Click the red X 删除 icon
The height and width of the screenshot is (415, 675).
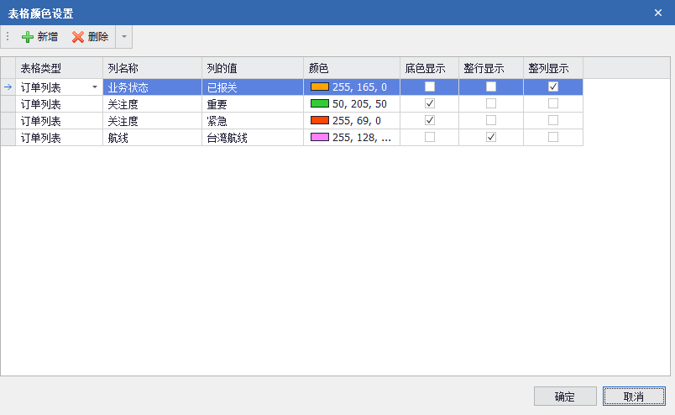(78, 37)
